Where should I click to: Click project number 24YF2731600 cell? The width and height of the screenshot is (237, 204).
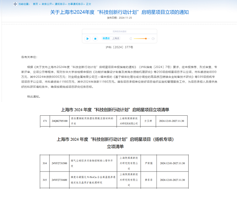[x=60, y=180]
